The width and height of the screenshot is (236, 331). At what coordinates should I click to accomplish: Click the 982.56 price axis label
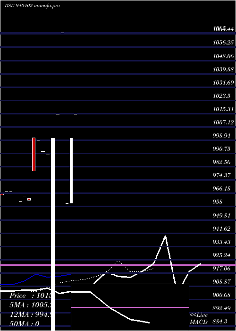tap(221, 162)
